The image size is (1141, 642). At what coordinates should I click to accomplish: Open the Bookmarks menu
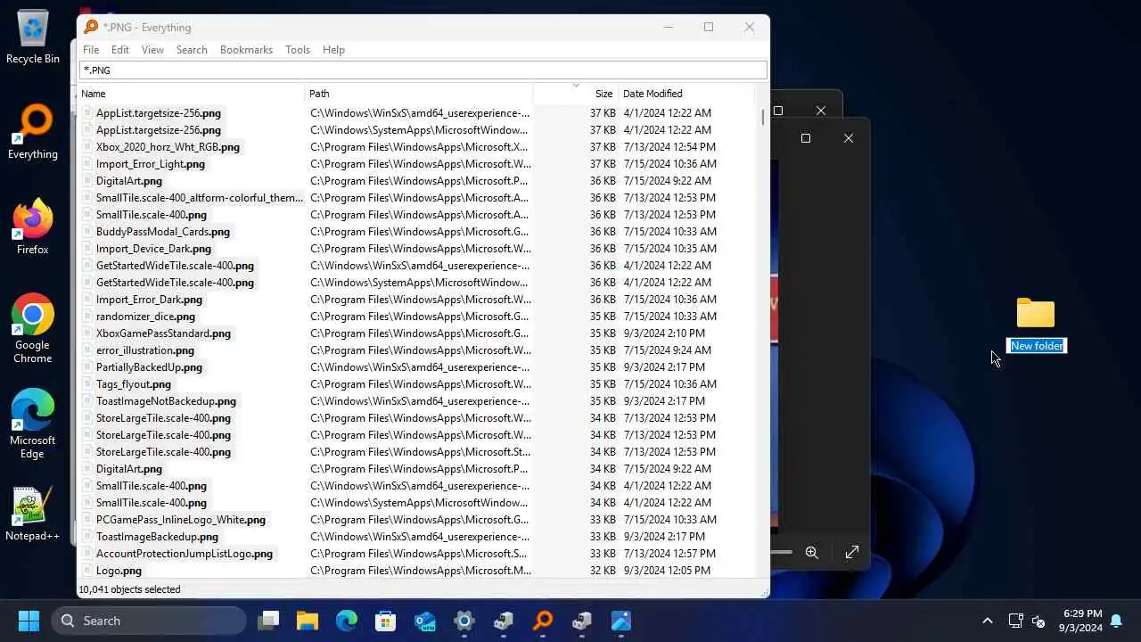[246, 50]
